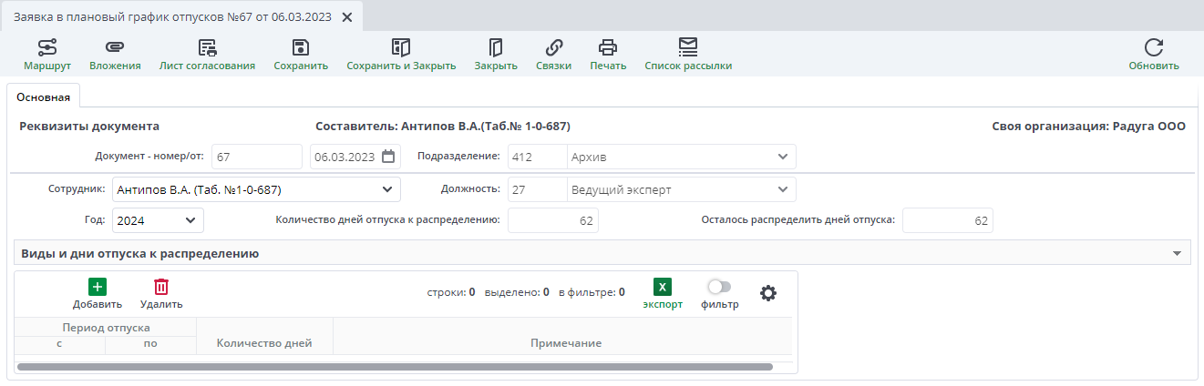Open Вложения attachments
Image resolution: width=1204 pixels, height=386 pixels.
115,55
